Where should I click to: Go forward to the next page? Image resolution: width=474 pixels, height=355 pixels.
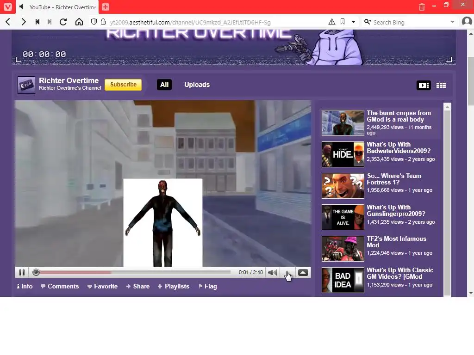pos(23,22)
